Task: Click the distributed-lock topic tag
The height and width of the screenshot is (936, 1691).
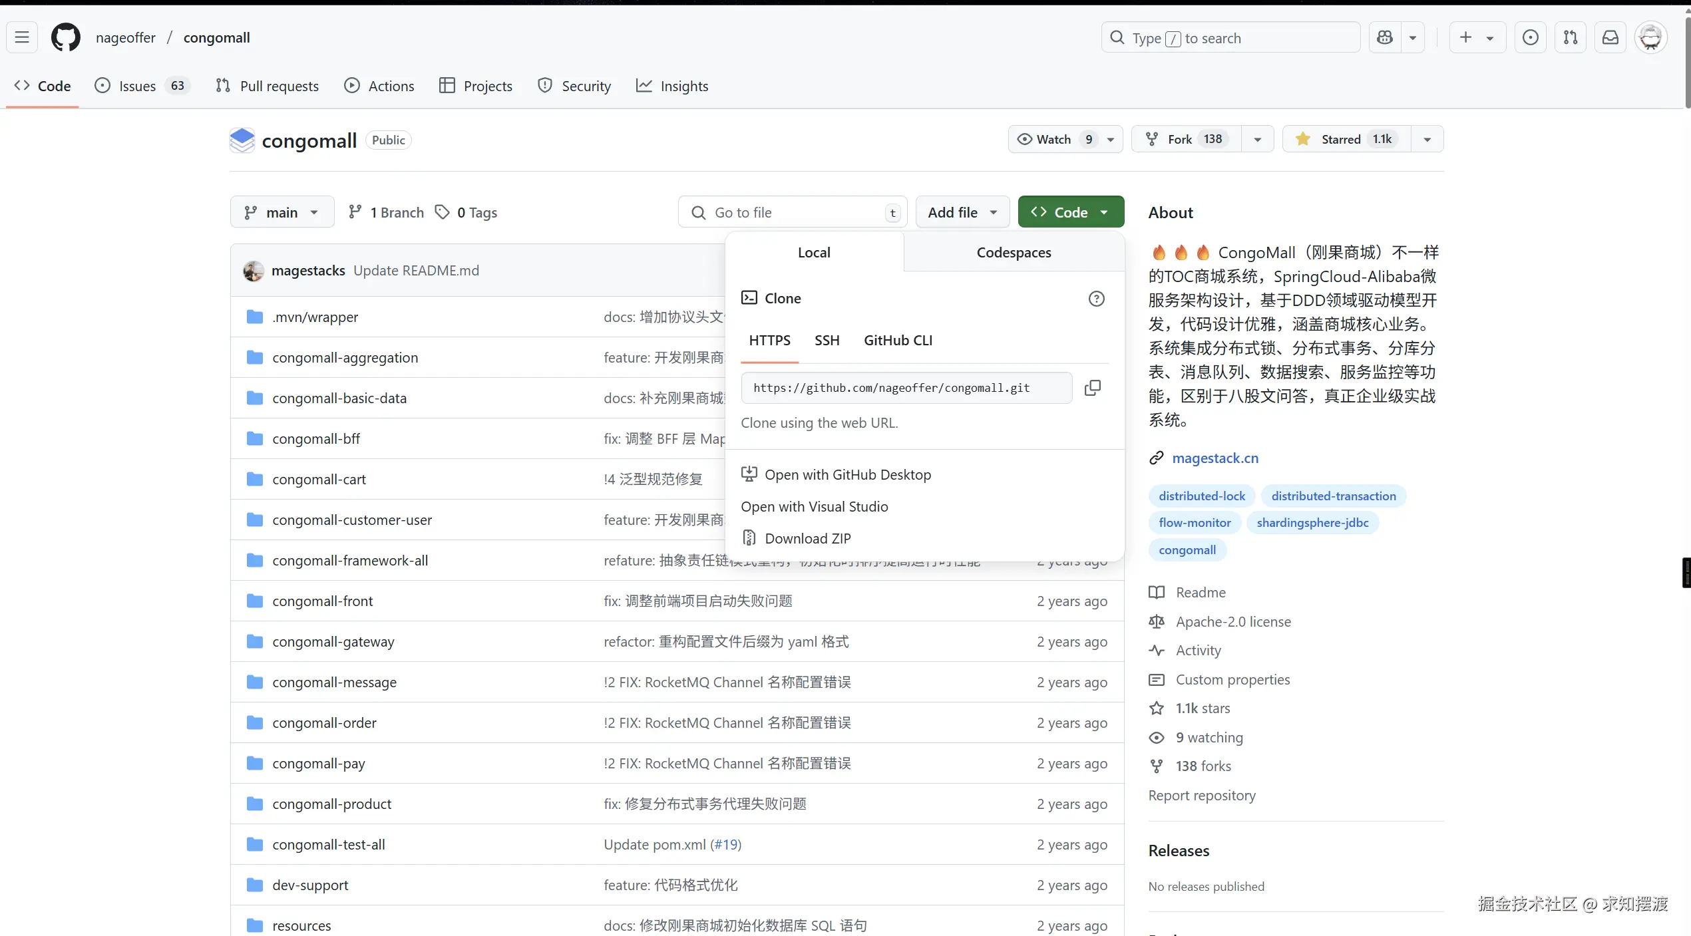Action: point(1201,496)
